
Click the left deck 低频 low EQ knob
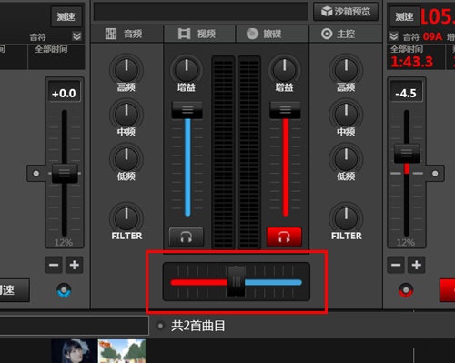coord(126,158)
